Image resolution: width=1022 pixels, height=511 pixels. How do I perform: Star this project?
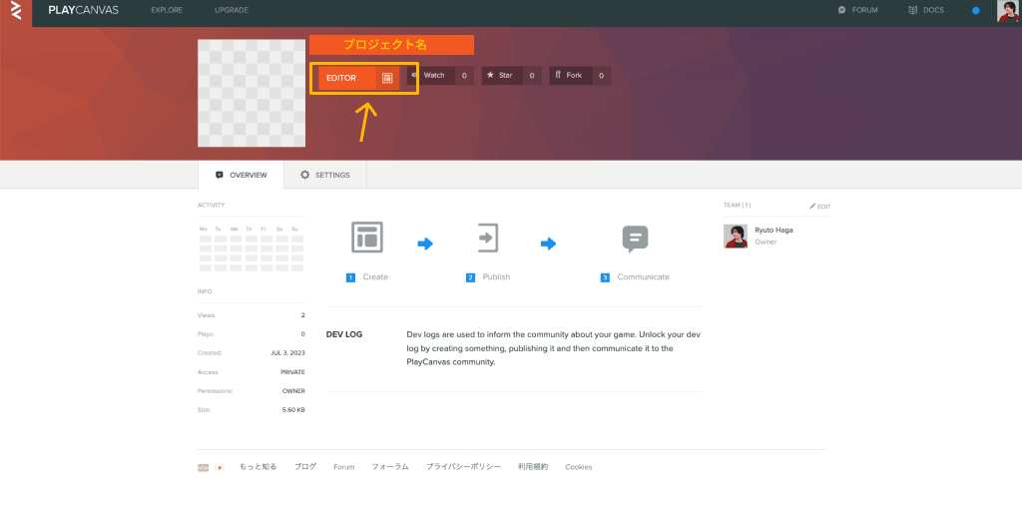[x=502, y=76]
